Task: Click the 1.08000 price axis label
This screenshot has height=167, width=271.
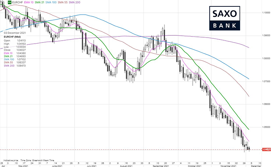Action: [x=266, y=58]
